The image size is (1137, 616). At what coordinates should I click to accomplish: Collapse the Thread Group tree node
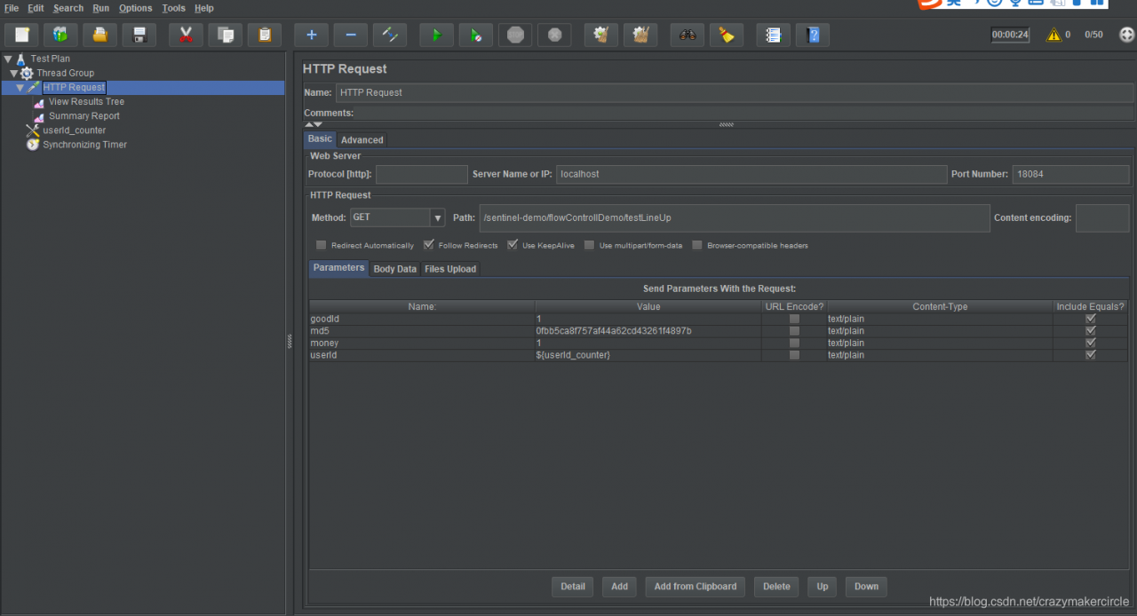[14, 73]
